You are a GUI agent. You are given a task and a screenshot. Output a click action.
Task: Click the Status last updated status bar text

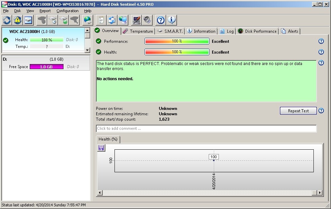[44, 205]
